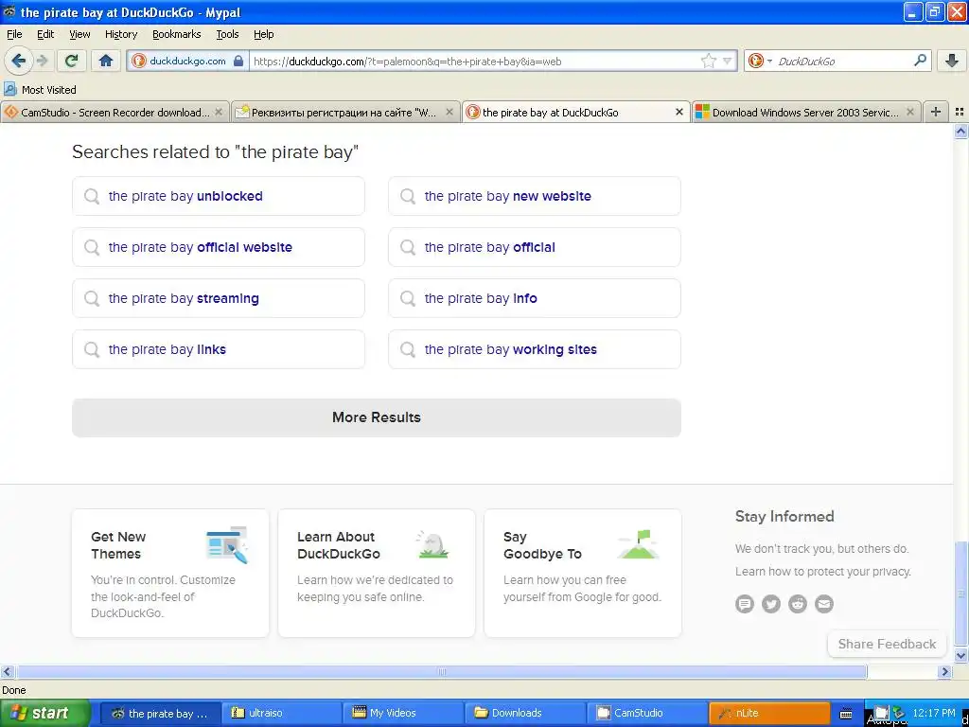This screenshot has width=969, height=727.
Task: Load More Results
Action: pos(377,417)
